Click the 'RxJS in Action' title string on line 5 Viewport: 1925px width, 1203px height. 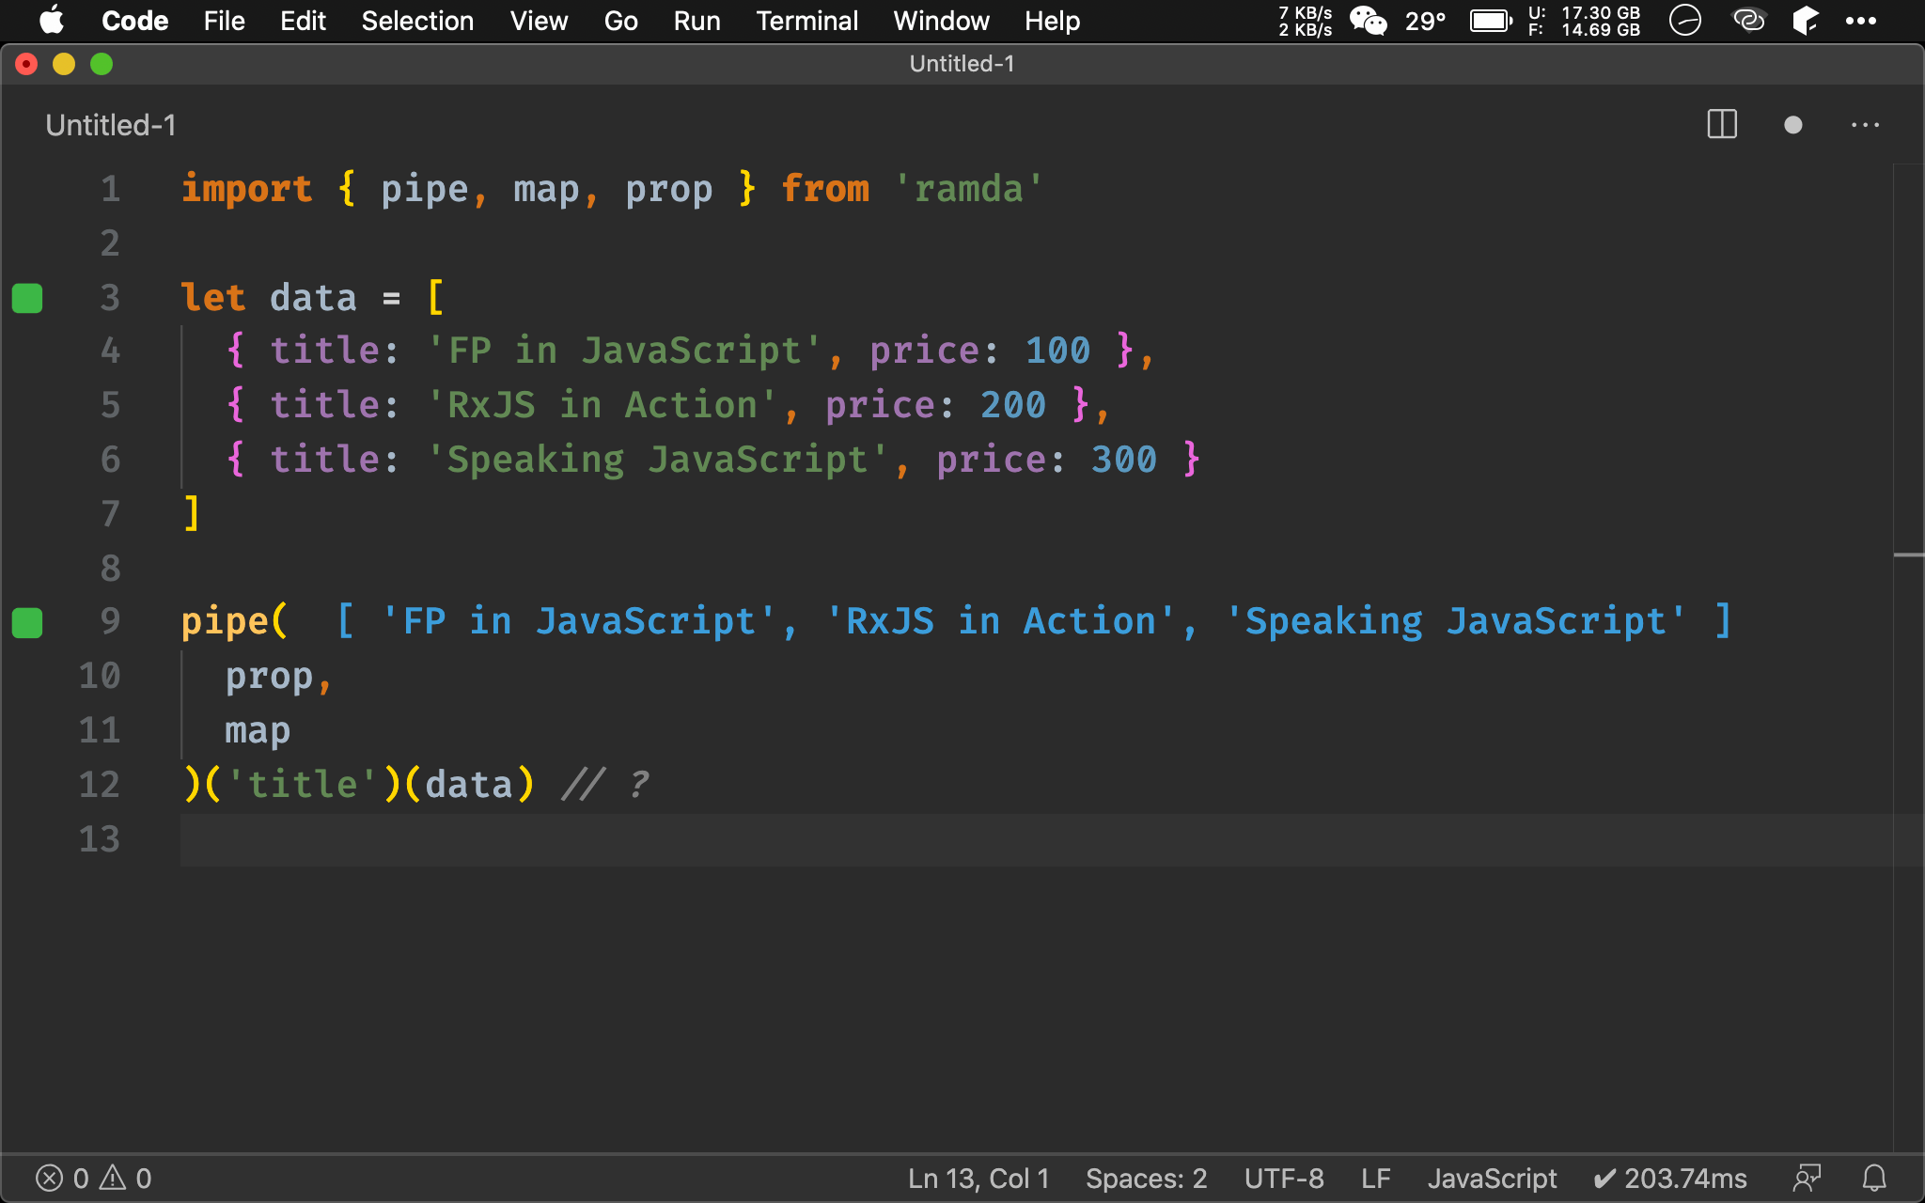pyautogui.click(x=603, y=405)
